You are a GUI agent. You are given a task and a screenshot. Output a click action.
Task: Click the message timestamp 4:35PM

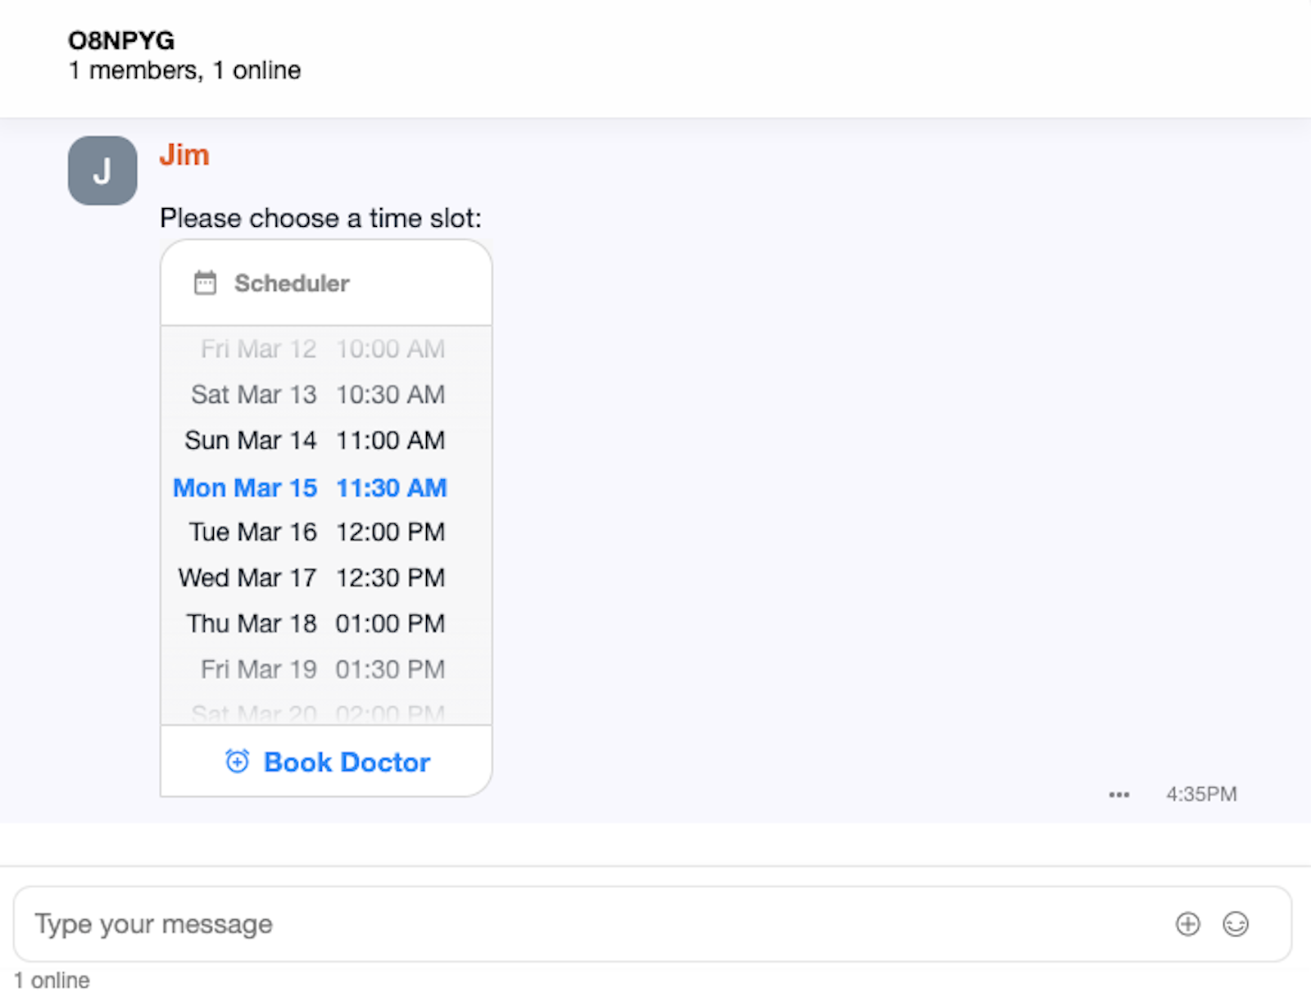coord(1200,794)
